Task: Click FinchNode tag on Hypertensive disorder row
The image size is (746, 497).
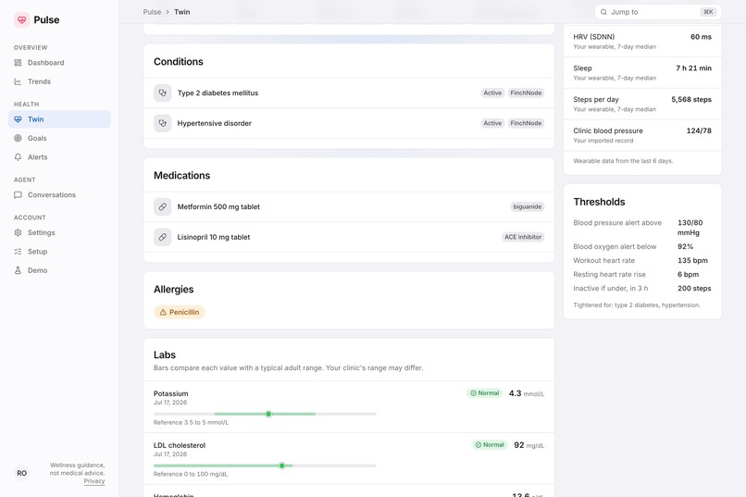Action: tap(526, 123)
